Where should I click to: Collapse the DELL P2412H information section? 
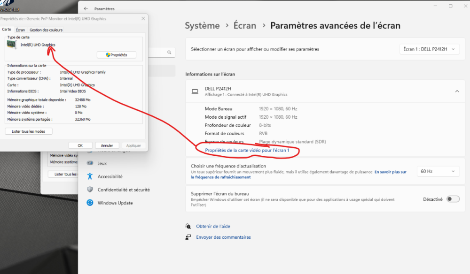(457, 91)
